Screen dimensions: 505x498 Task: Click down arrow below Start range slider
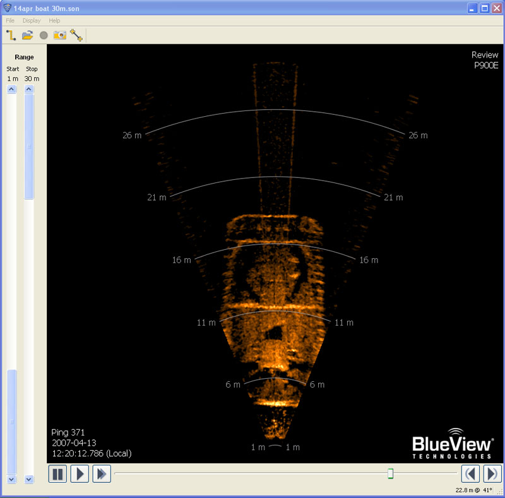coord(11,480)
